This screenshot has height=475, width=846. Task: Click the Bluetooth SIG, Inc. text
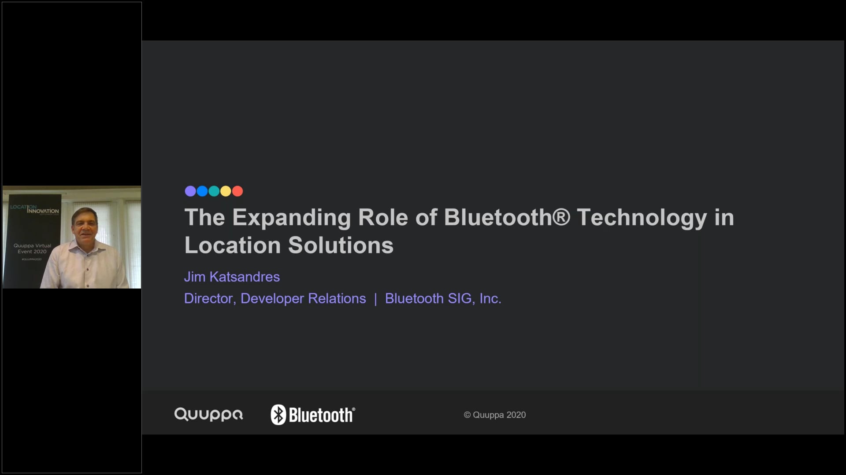tap(443, 298)
